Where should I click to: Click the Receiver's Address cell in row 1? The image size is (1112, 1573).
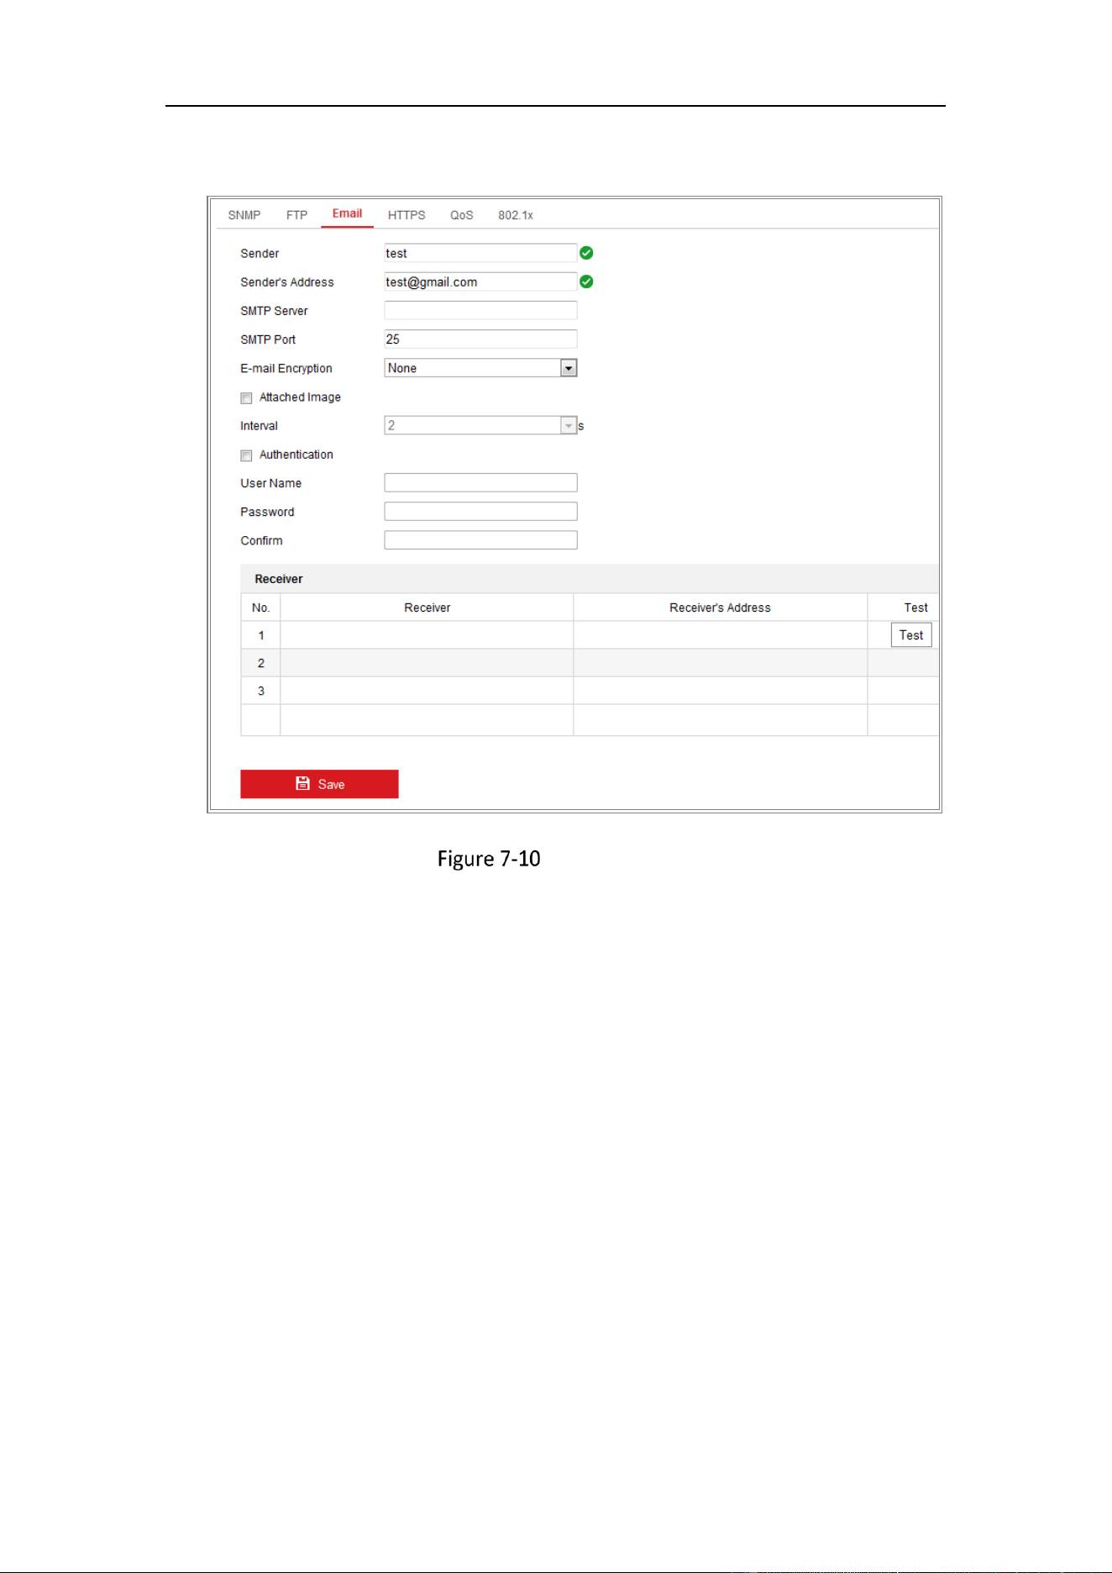pyautogui.click(x=720, y=635)
